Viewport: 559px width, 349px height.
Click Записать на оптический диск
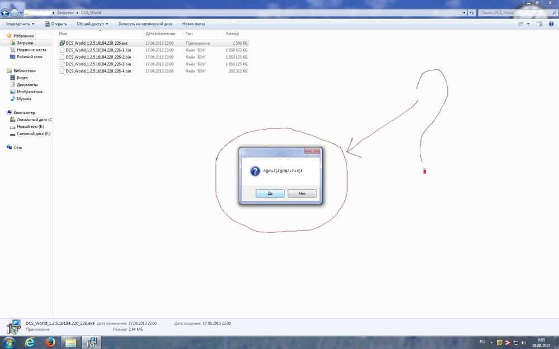pyautogui.click(x=145, y=24)
